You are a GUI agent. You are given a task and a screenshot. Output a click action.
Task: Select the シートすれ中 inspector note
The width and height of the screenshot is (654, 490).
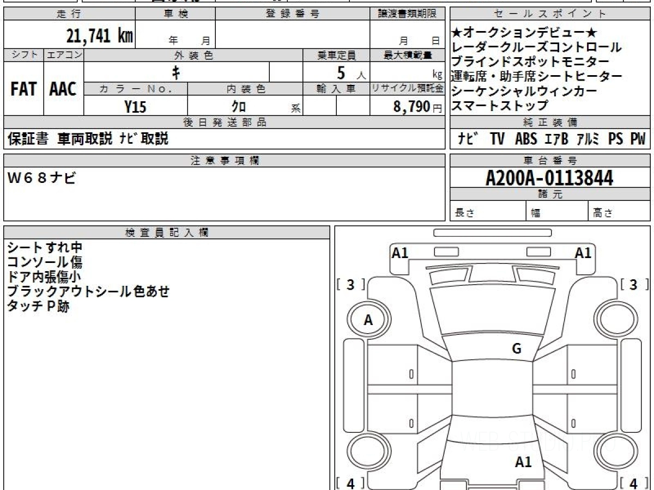45,248
